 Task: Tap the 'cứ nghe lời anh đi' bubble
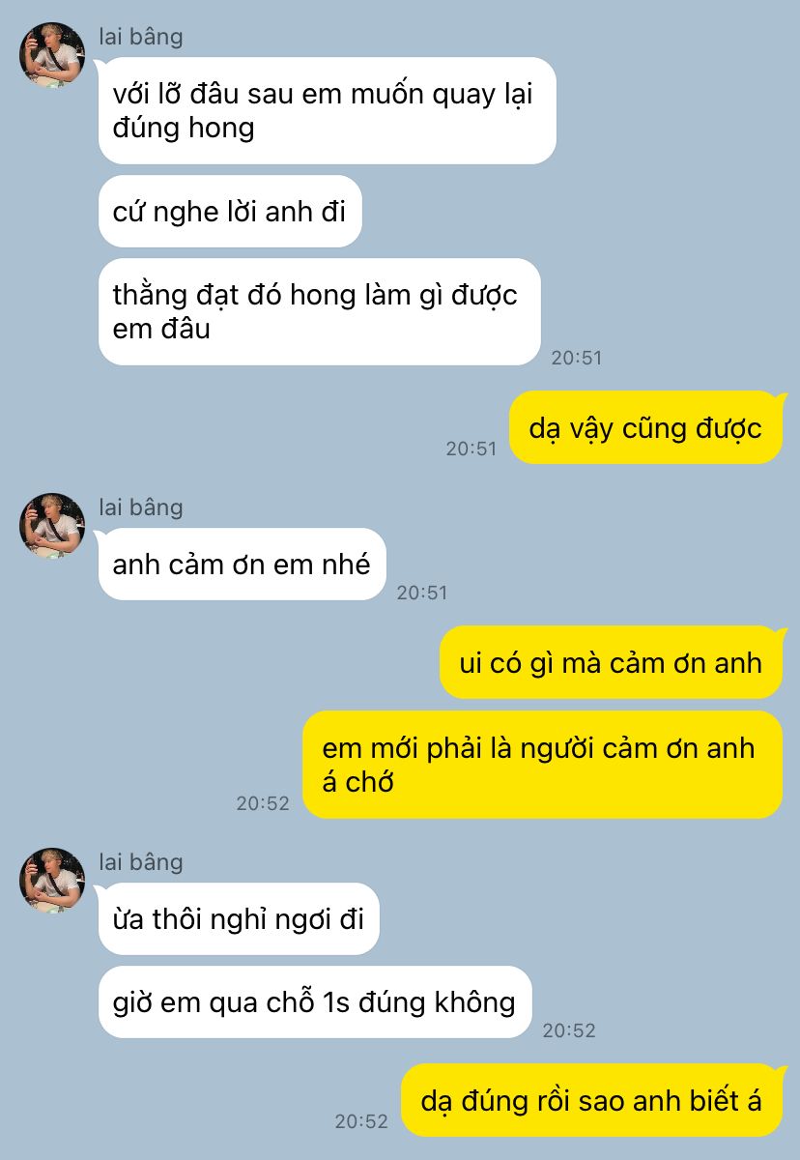230,212
